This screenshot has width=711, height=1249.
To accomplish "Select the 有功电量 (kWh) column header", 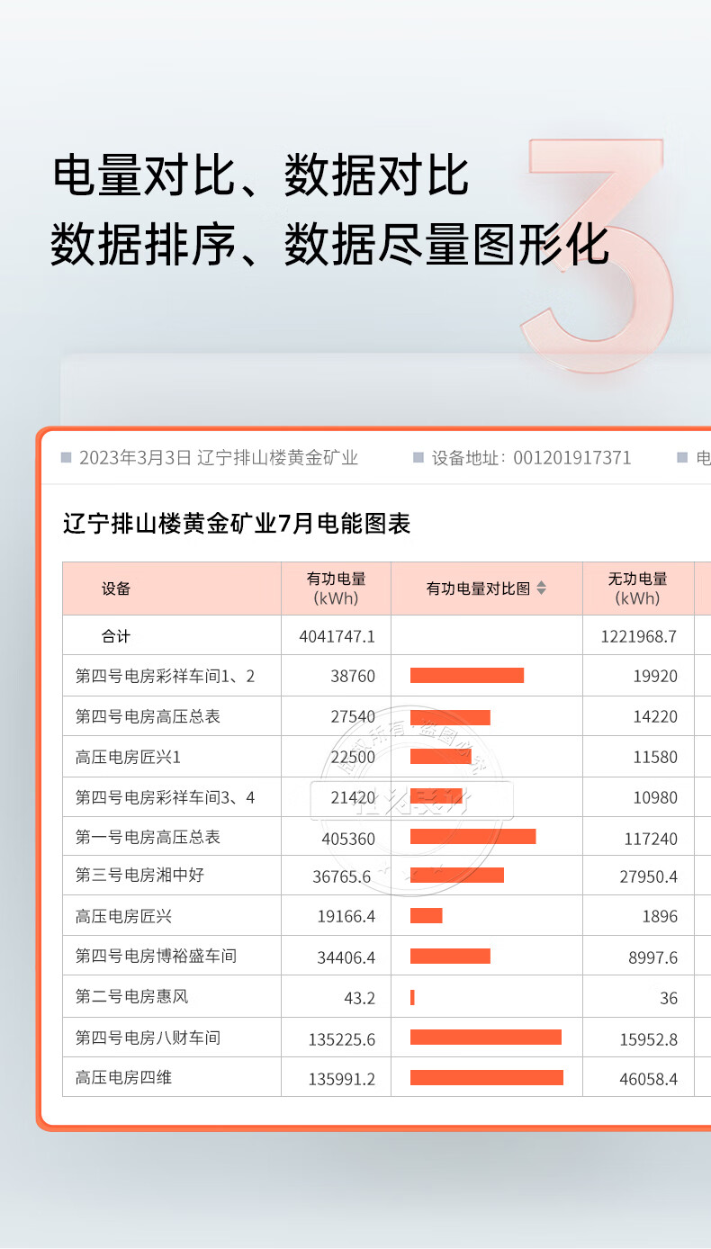I will (x=336, y=589).
